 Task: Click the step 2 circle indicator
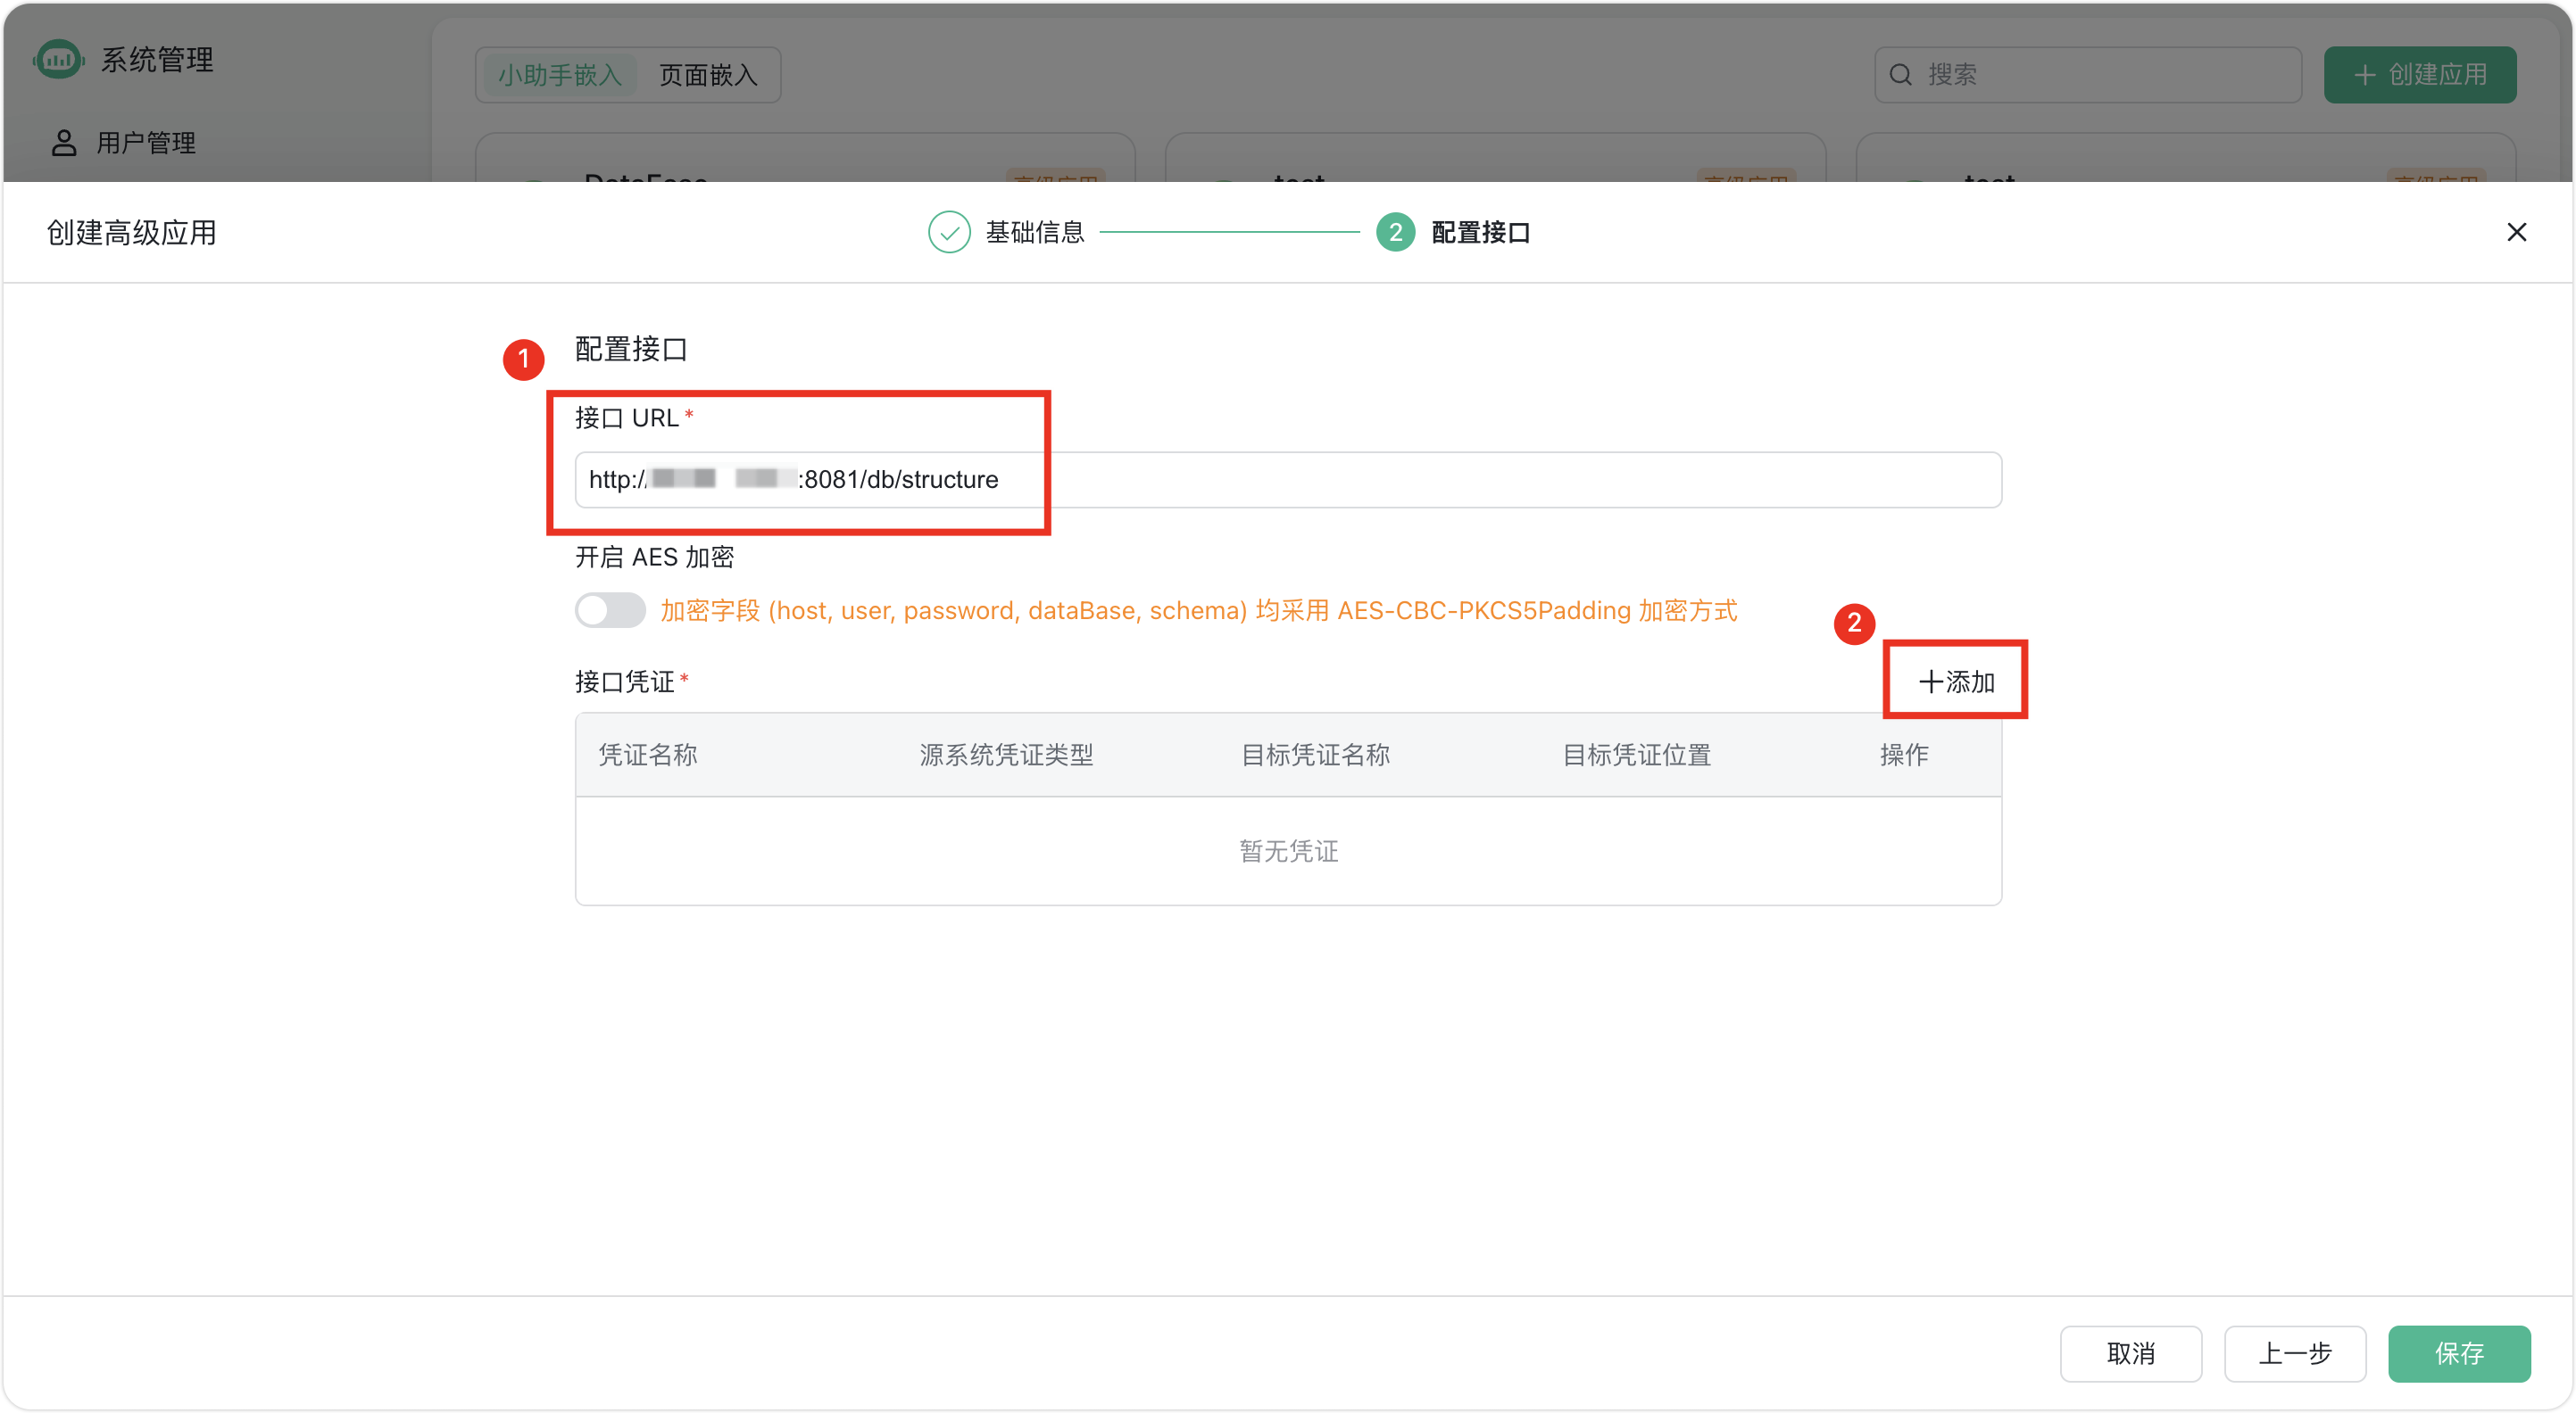tap(1395, 232)
